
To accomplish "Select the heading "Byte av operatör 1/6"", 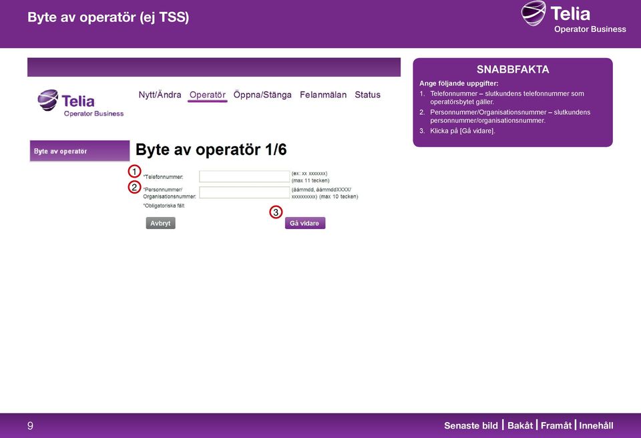I will pos(211,150).
